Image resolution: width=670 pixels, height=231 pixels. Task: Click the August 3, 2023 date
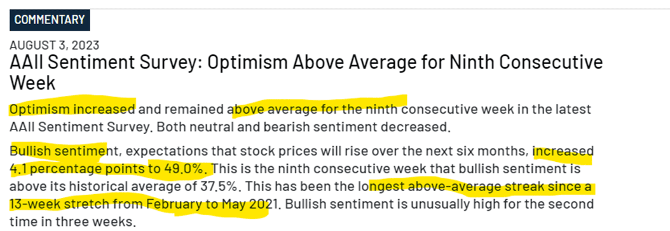pyautogui.click(x=54, y=45)
